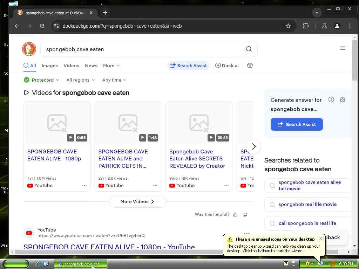Expand the Protected safe search dropdown
This screenshot has width=359, height=269.
click(41, 80)
